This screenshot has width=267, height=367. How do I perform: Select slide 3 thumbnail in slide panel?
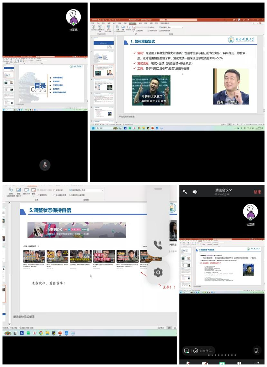click(x=103, y=71)
